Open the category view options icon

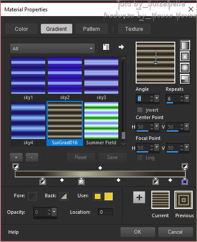pos(106,47)
